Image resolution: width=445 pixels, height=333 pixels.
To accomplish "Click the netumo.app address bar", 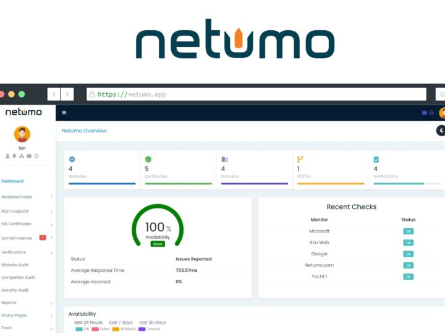I will click(x=256, y=94).
